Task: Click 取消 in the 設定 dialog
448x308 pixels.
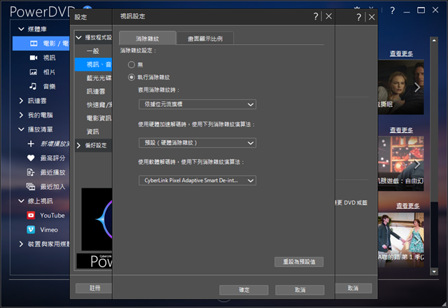Action: [x=353, y=288]
